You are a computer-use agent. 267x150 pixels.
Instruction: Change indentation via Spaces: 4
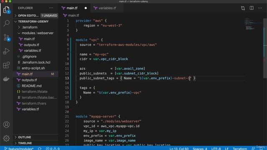[200, 148]
